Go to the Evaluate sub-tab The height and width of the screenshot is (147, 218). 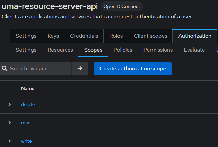194,50
